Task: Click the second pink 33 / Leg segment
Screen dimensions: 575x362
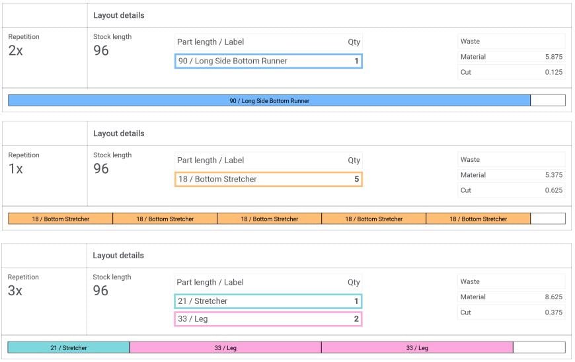Action: click(x=417, y=347)
